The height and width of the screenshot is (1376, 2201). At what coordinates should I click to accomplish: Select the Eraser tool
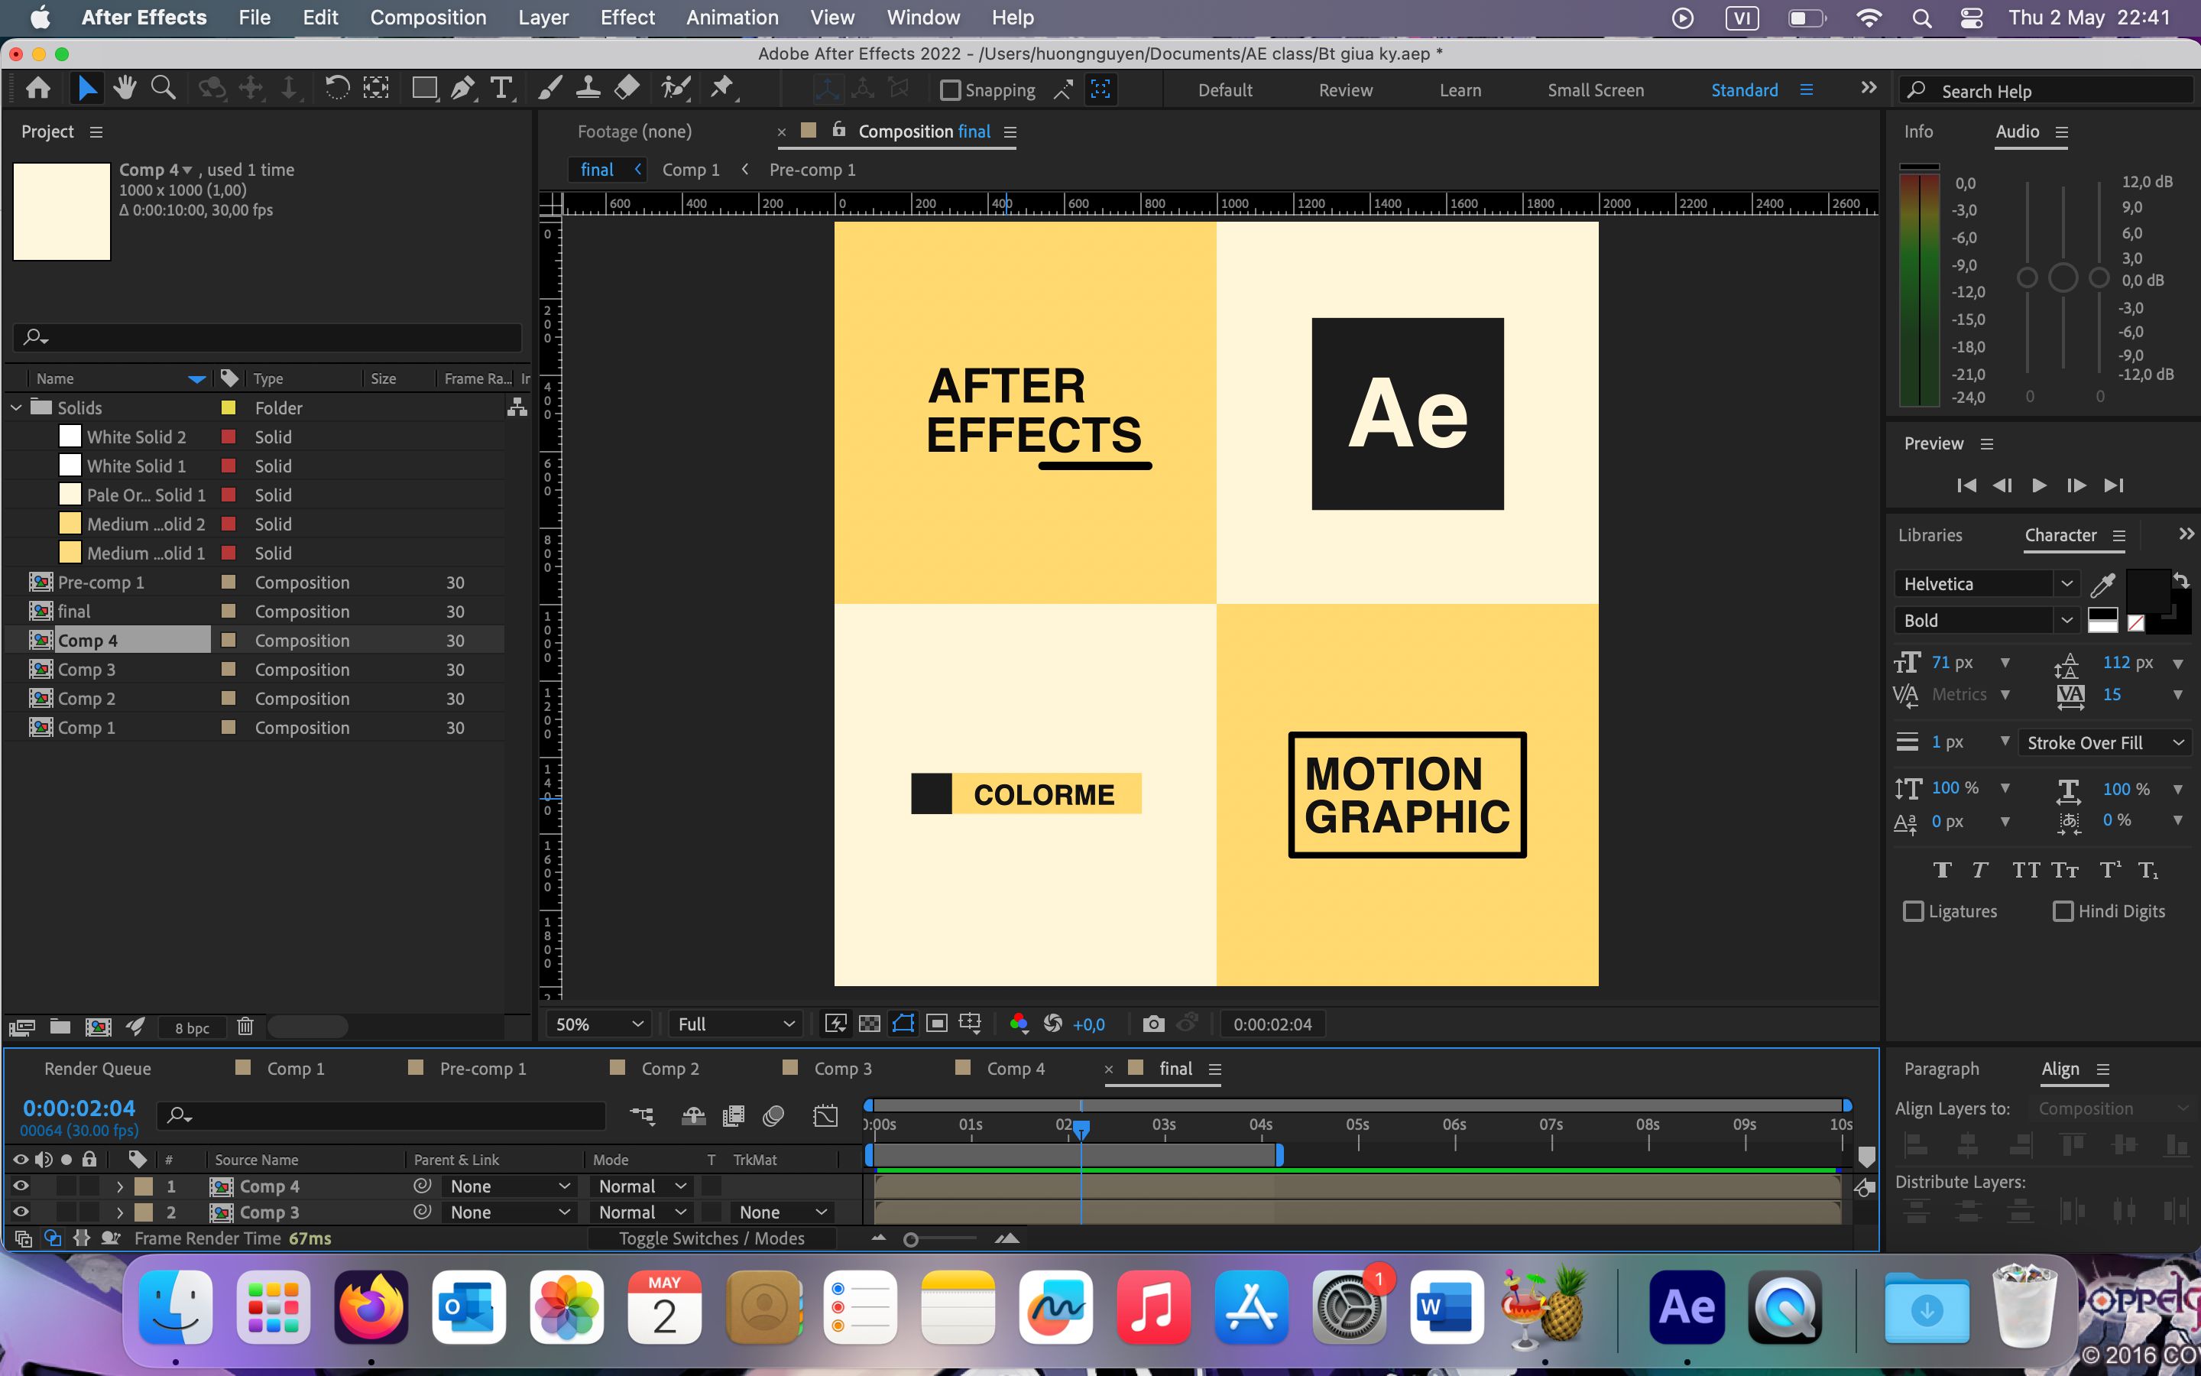click(627, 88)
